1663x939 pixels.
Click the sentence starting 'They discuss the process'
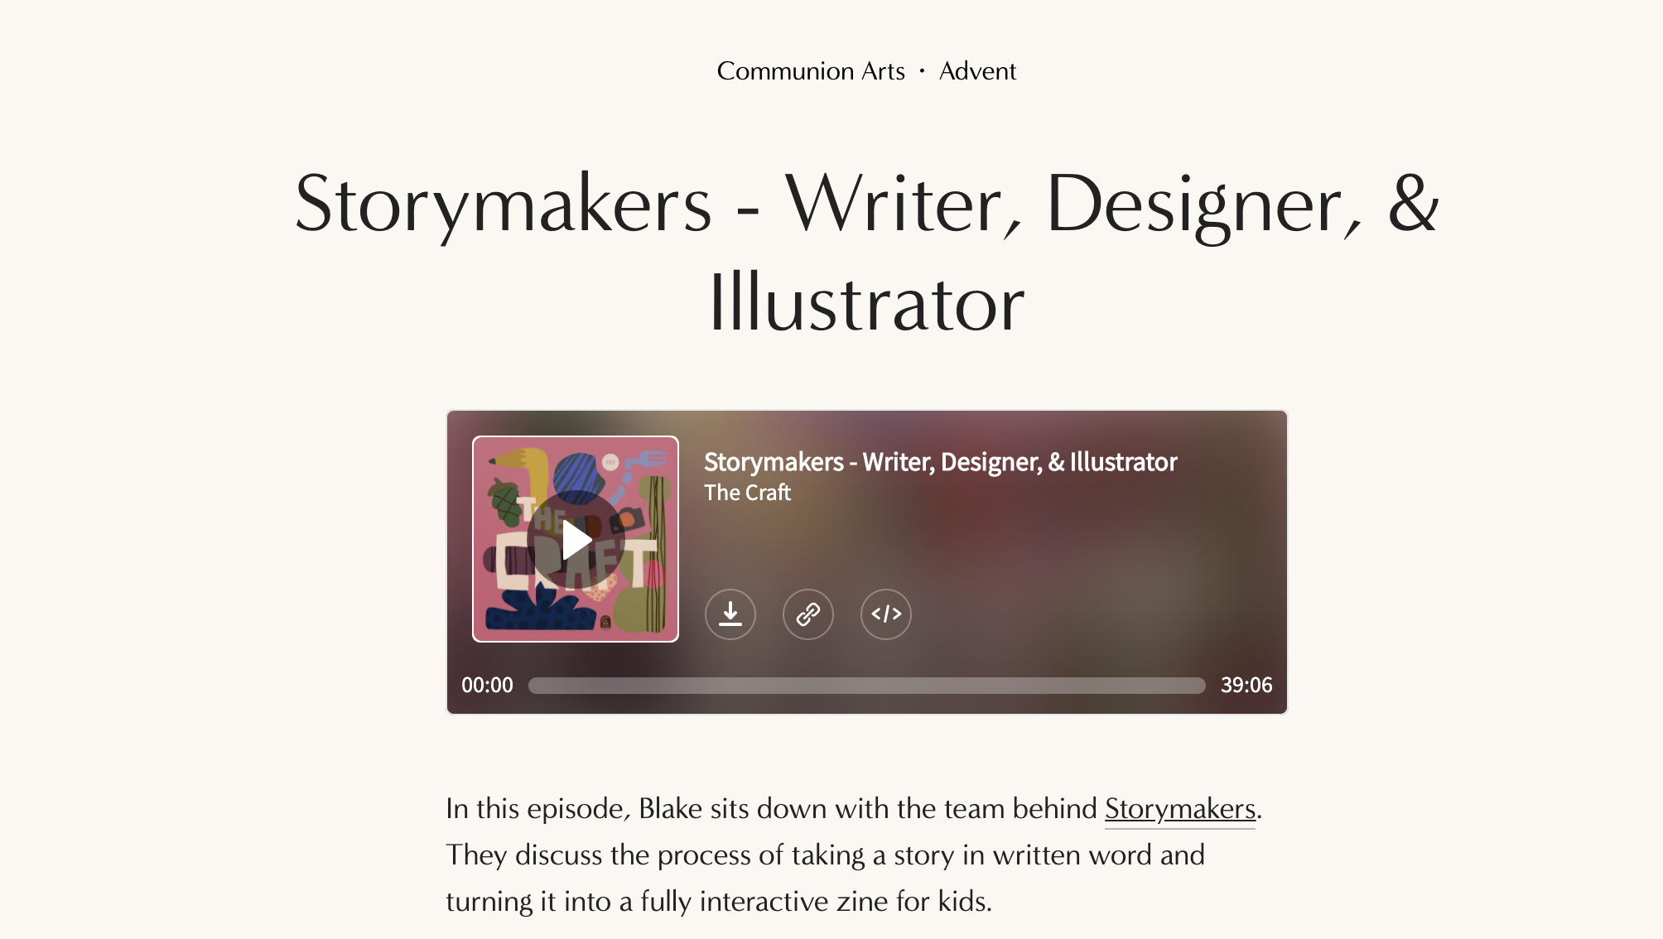click(824, 855)
